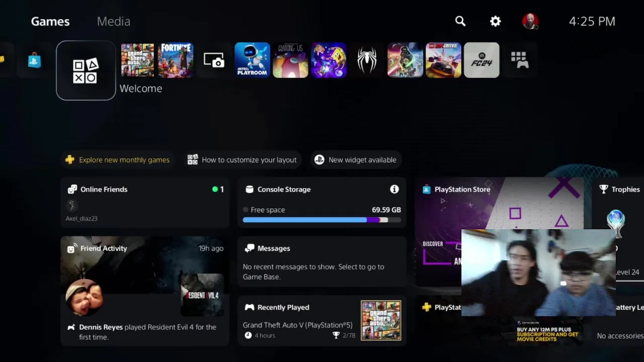Click the Trophies cup icon
This screenshot has height=362, width=644.
pyautogui.click(x=604, y=189)
